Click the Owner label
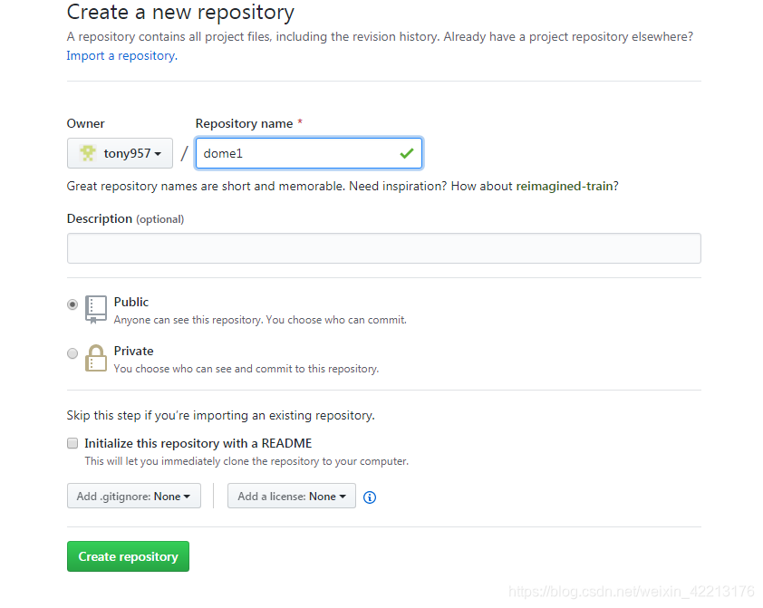The height and width of the screenshot is (608, 763). (86, 123)
